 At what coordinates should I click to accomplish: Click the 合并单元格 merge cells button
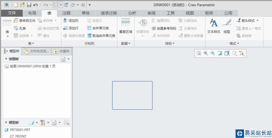point(98,28)
